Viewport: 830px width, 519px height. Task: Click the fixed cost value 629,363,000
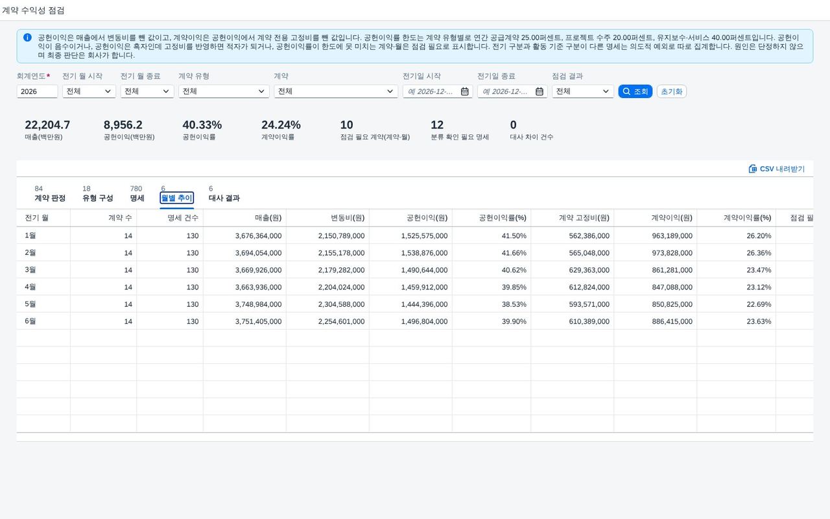pyautogui.click(x=589, y=270)
